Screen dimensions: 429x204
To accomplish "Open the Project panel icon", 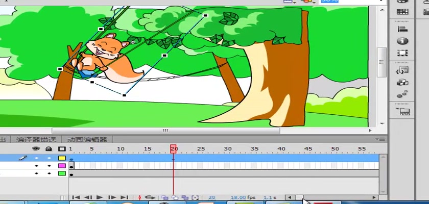I will tap(402, 111).
